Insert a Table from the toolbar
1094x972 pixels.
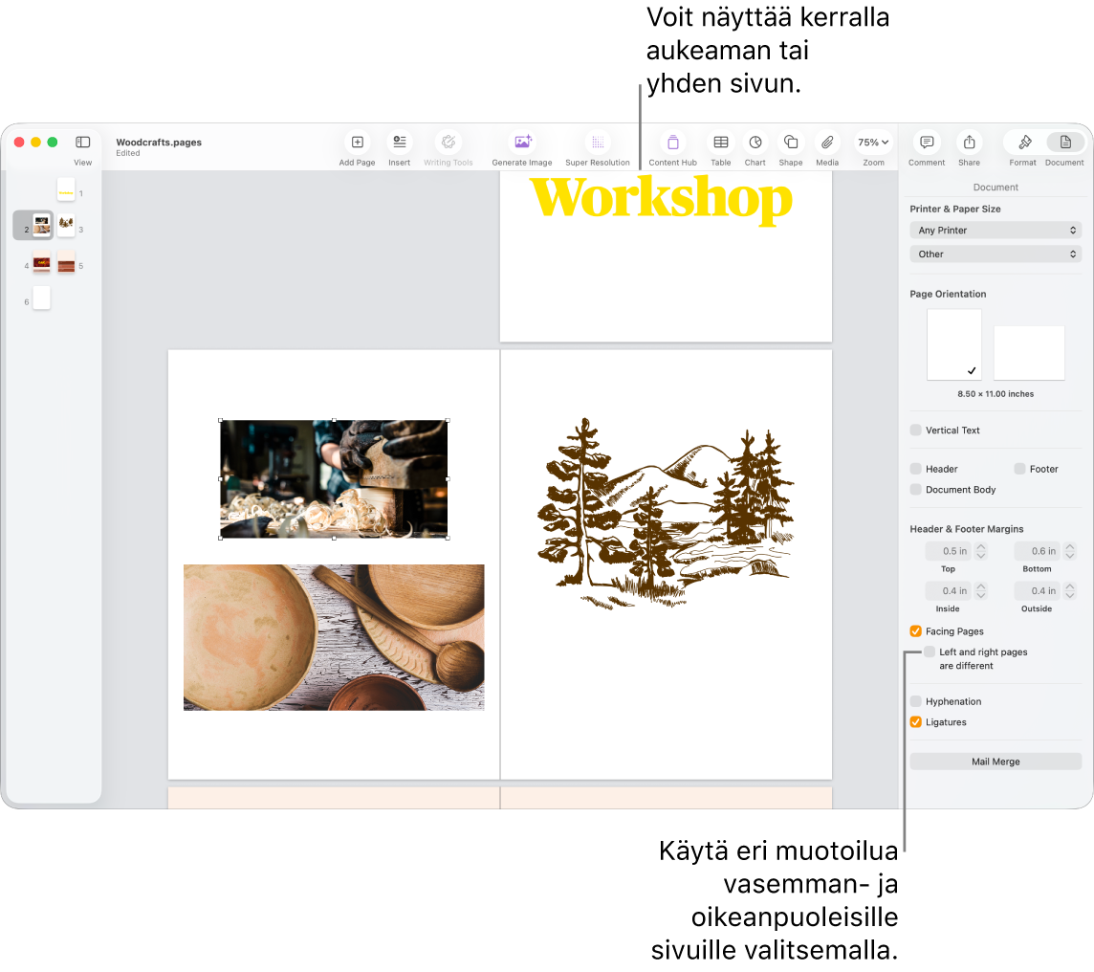point(721,143)
